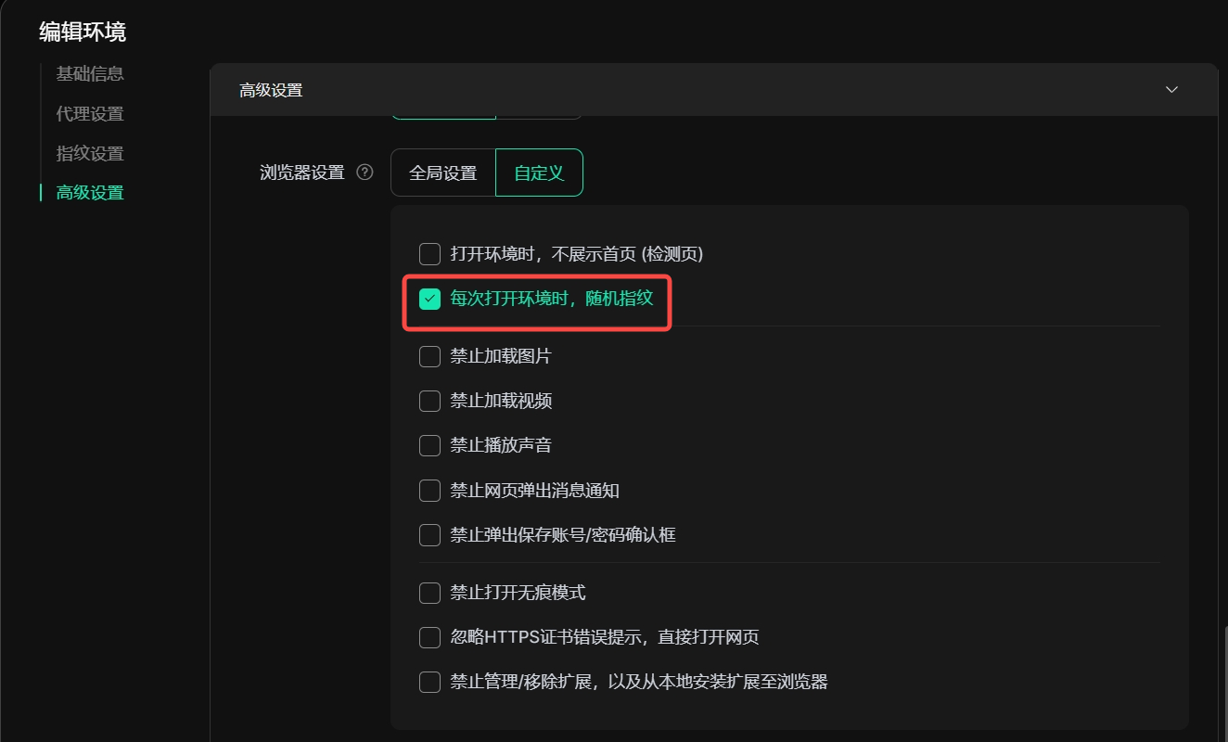Uncheck 每次打开环境时，随机指纹
1228x742 pixels.
(x=429, y=299)
